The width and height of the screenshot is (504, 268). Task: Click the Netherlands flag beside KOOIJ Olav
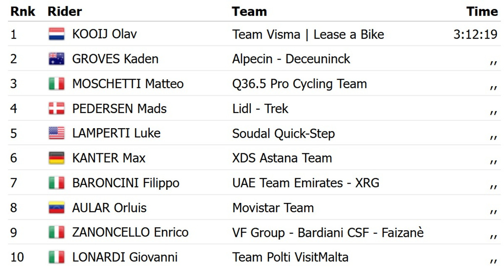56,34
